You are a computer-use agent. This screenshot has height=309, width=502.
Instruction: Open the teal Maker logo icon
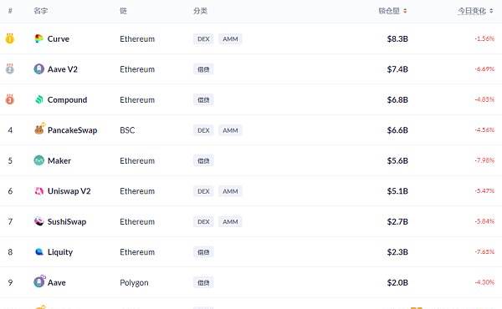tap(39, 160)
